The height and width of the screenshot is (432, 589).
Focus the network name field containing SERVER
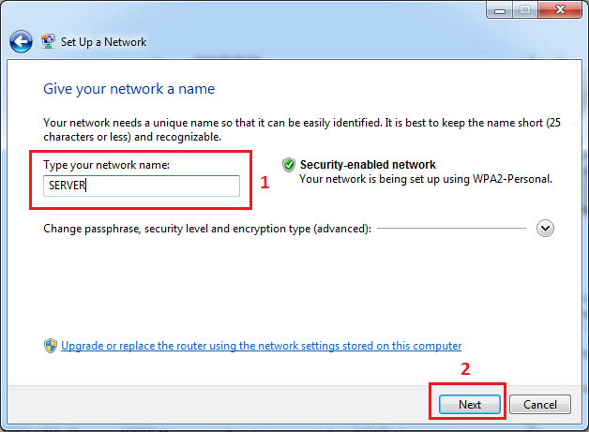pos(142,186)
